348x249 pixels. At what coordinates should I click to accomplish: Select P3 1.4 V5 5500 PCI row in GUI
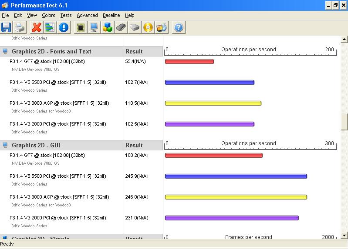pyautogui.click(x=57, y=176)
